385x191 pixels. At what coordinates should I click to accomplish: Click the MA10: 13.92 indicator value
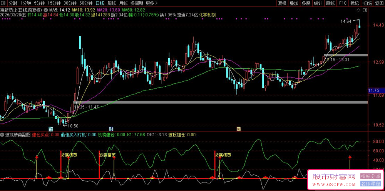(84, 10)
